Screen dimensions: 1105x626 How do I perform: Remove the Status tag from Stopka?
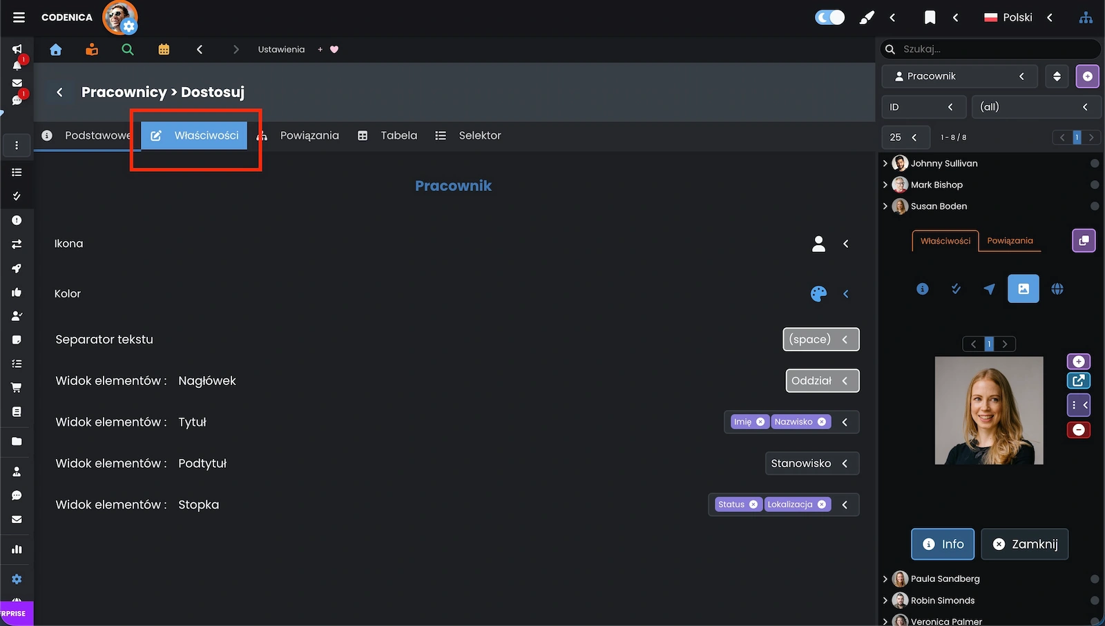click(x=753, y=505)
